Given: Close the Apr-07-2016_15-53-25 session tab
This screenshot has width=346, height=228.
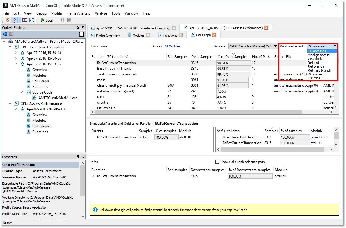Looking at the screenshot, I should click(174, 28).
